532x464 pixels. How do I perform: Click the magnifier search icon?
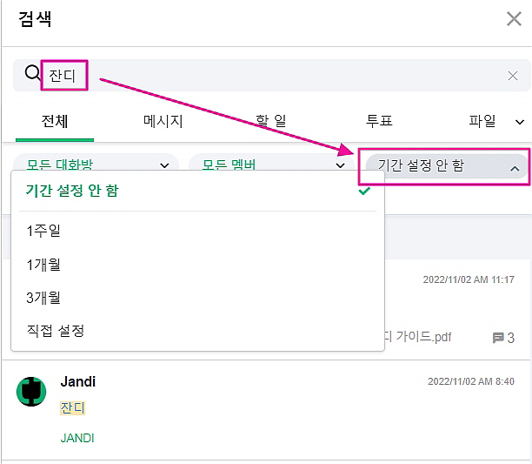(x=32, y=75)
